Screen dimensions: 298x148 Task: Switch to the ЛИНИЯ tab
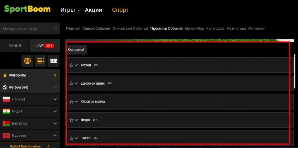point(15,45)
